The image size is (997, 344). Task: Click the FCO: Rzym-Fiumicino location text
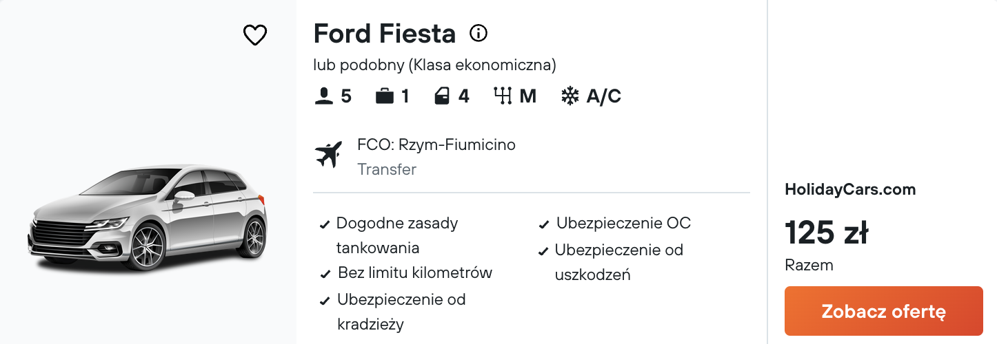coord(436,144)
